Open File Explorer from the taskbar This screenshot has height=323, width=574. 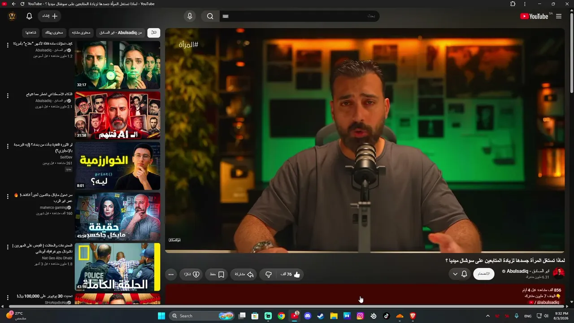334,316
